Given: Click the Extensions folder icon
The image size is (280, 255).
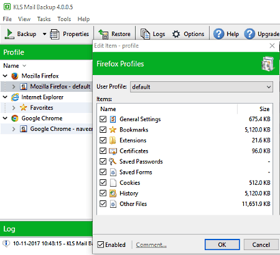Looking at the screenshot, I should pyautogui.click(x=113, y=140).
